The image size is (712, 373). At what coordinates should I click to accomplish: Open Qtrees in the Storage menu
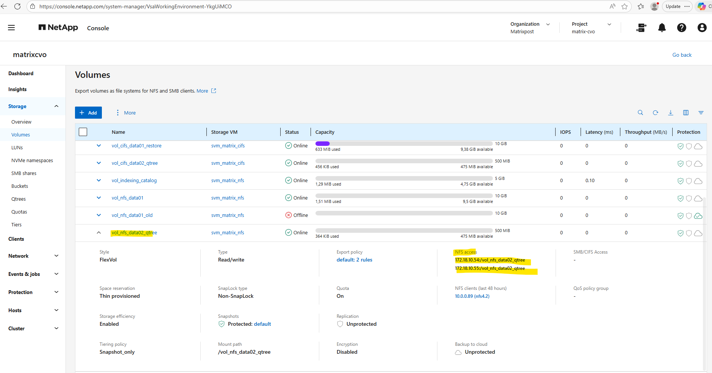[x=19, y=199]
